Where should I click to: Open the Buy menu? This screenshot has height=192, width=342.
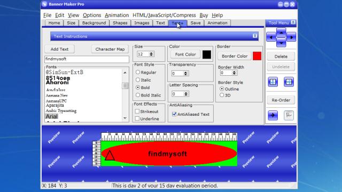pos(204,15)
